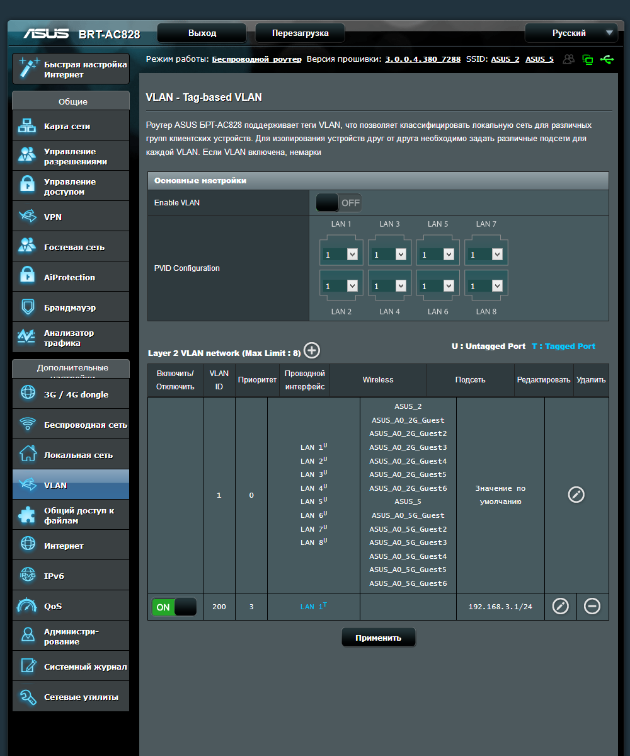Click the 3G / 4G dongle globe icon
This screenshot has height=756, width=630.
[x=28, y=394]
